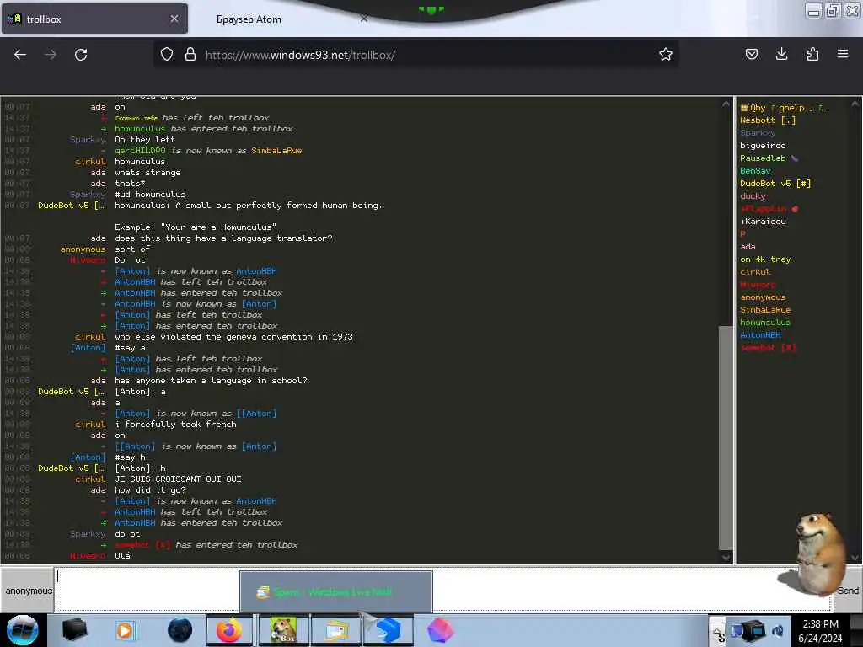Open the browser hamburger menu

tap(843, 54)
